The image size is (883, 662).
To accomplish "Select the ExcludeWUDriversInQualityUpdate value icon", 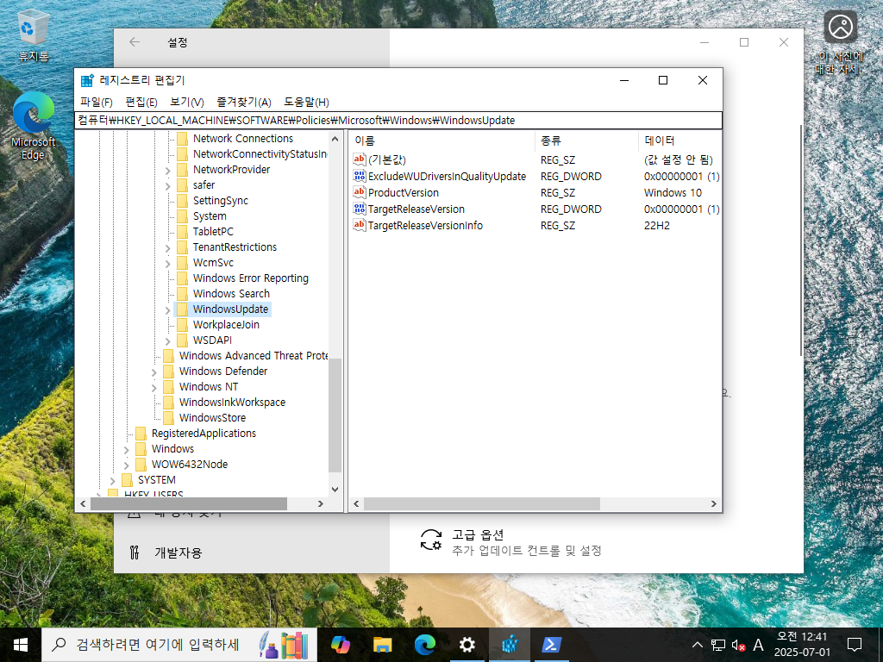I will [360, 176].
